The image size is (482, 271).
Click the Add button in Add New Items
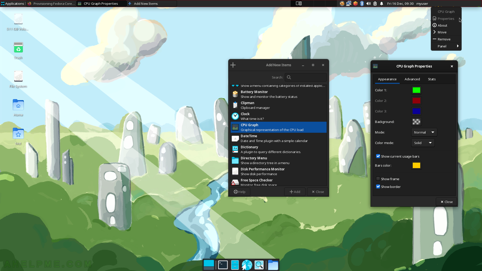pyautogui.click(x=295, y=192)
